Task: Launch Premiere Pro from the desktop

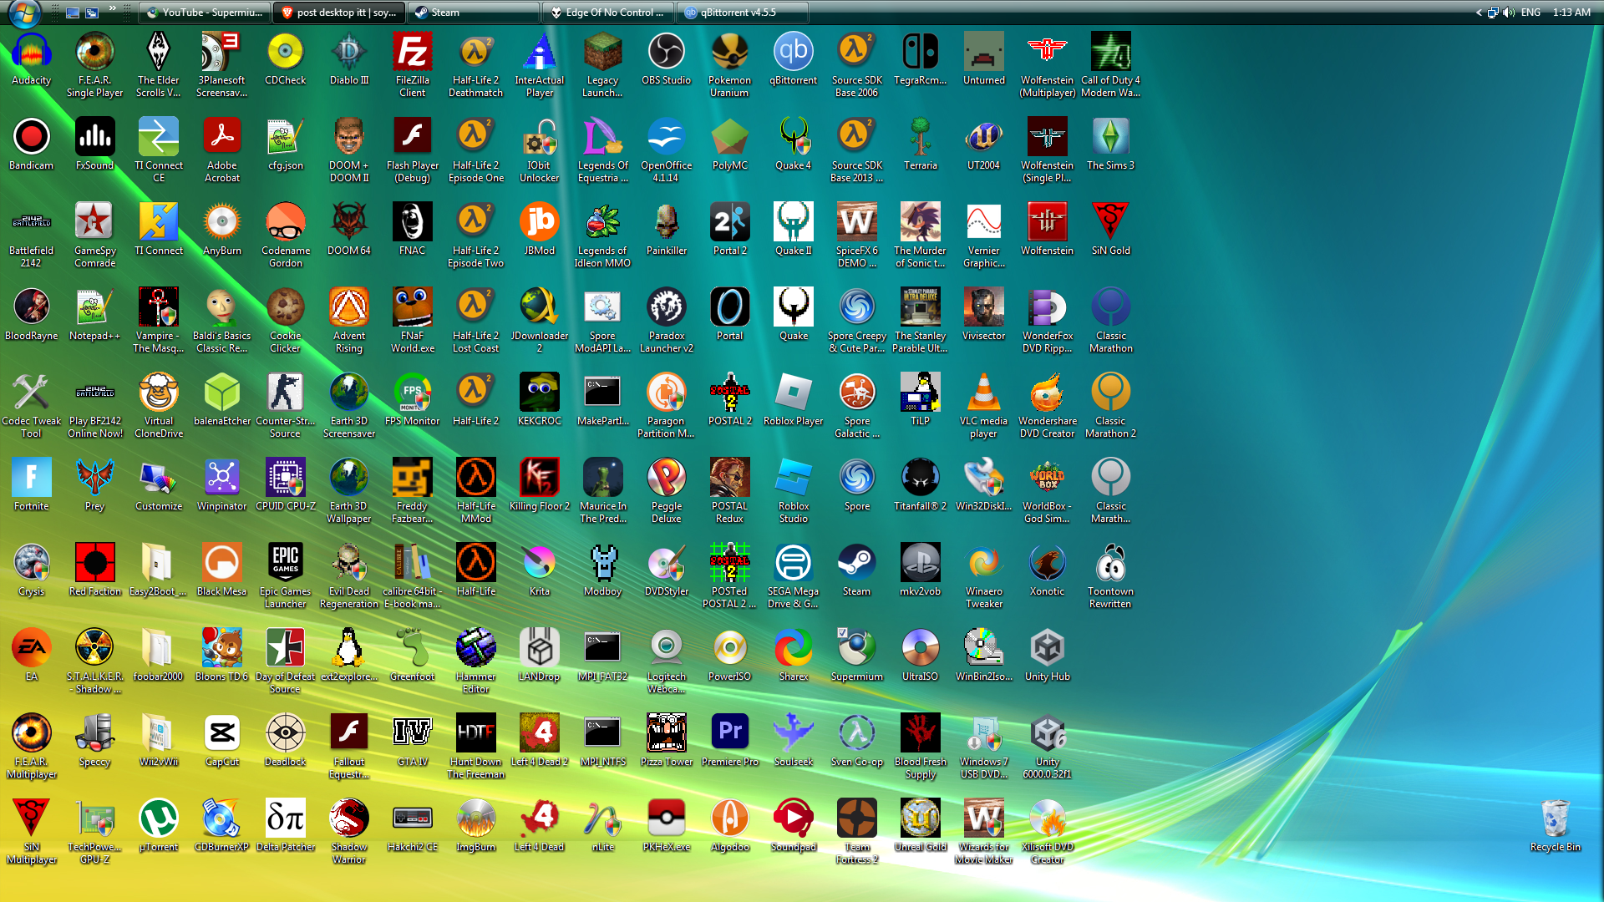Action: (730, 742)
